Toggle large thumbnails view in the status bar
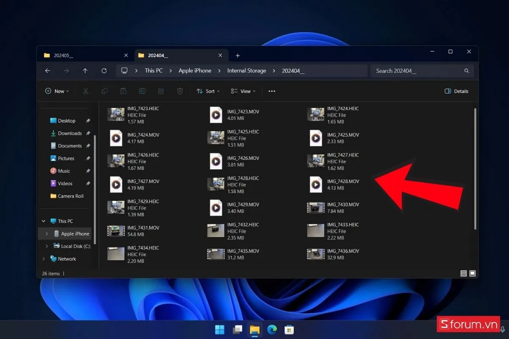Screen dimensions: 509x339 (x=472, y=273)
